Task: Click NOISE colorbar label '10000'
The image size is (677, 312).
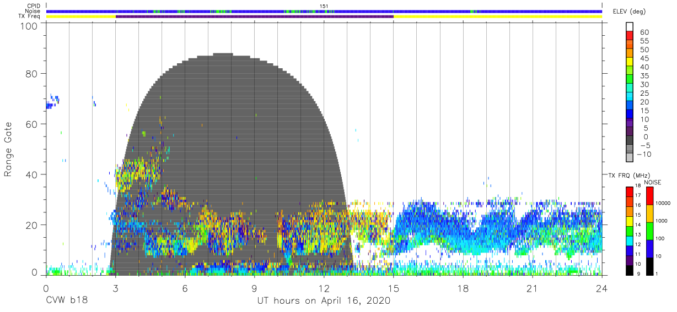Action: (x=663, y=203)
